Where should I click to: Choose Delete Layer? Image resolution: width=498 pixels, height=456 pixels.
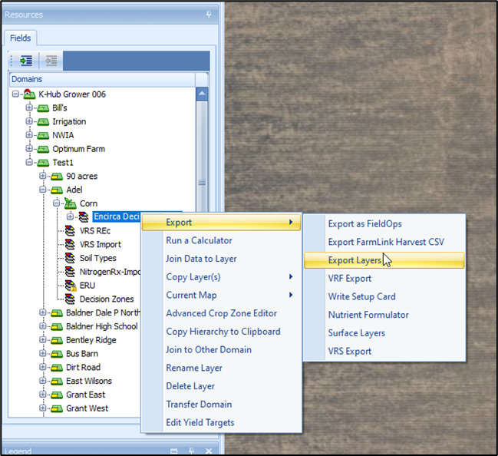click(221, 386)
